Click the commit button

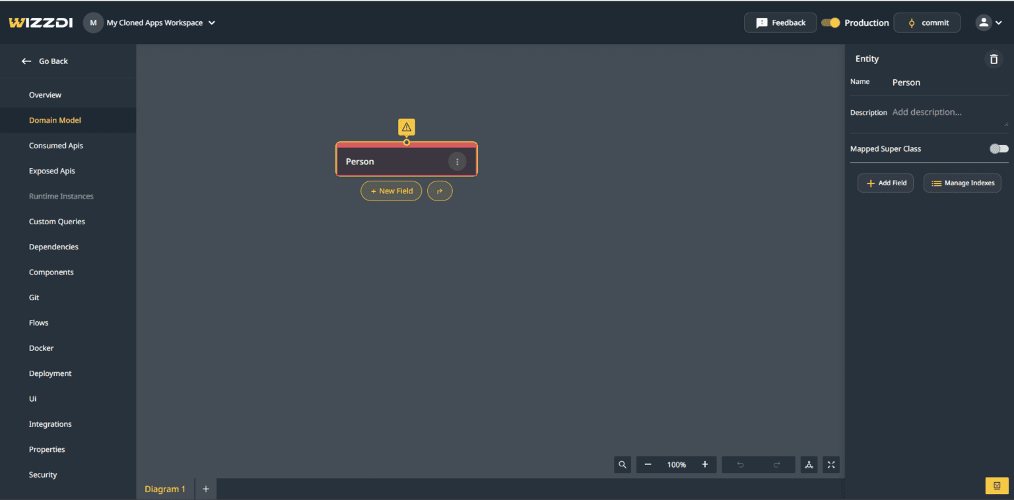click(927, 22)
